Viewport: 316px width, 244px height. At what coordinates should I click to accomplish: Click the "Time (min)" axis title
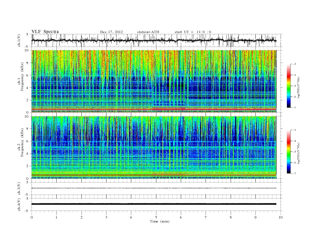point(160,221)
